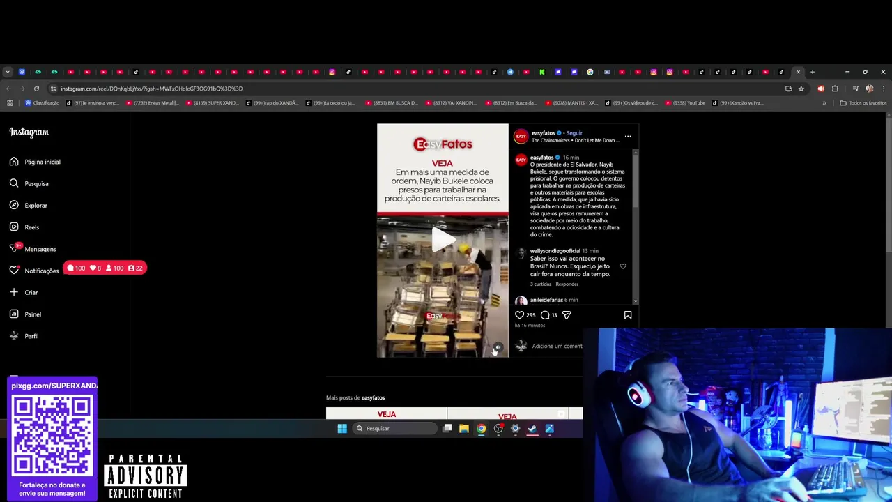
Task: Open The Chainsmokers audio link
Action: (x=576, y=140)
